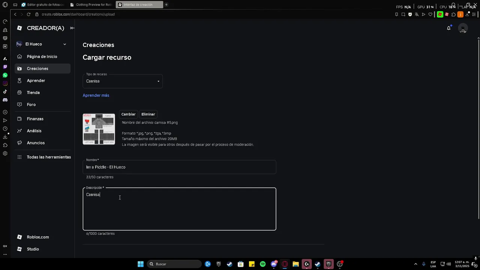Pin tab with the pin icon
Image resolution: width=480 pixels, height=270 pixels.
point(396,14)
